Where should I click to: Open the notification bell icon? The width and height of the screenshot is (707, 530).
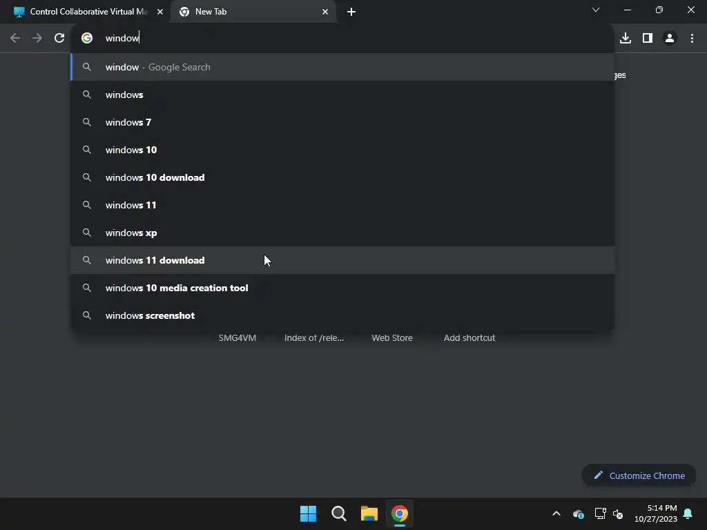pos(688,513)
